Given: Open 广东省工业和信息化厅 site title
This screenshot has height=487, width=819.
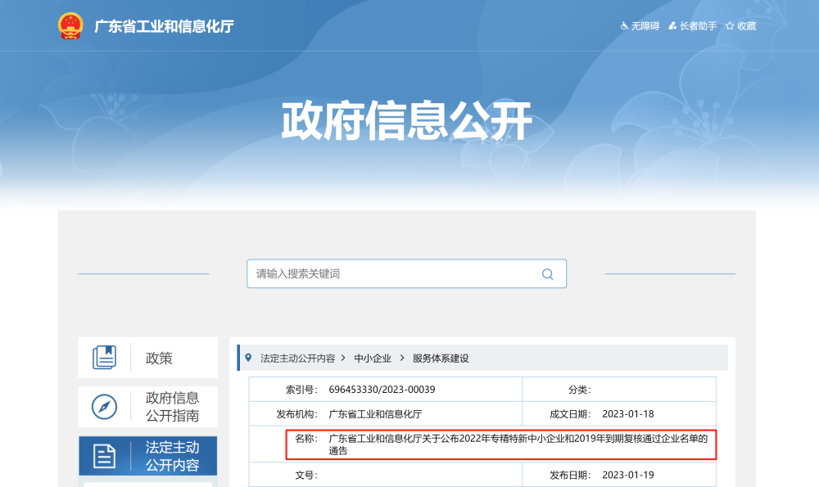Looking at the screenshot, I should [x=164, y=26].
